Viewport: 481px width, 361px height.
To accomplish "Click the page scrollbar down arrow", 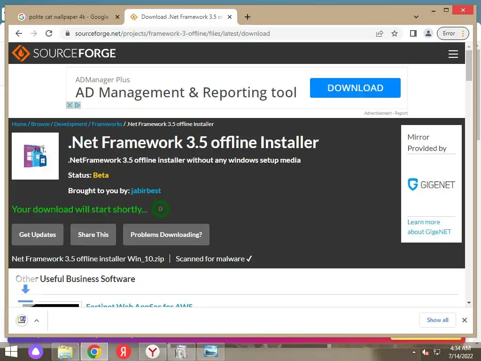I will [469, 303].
